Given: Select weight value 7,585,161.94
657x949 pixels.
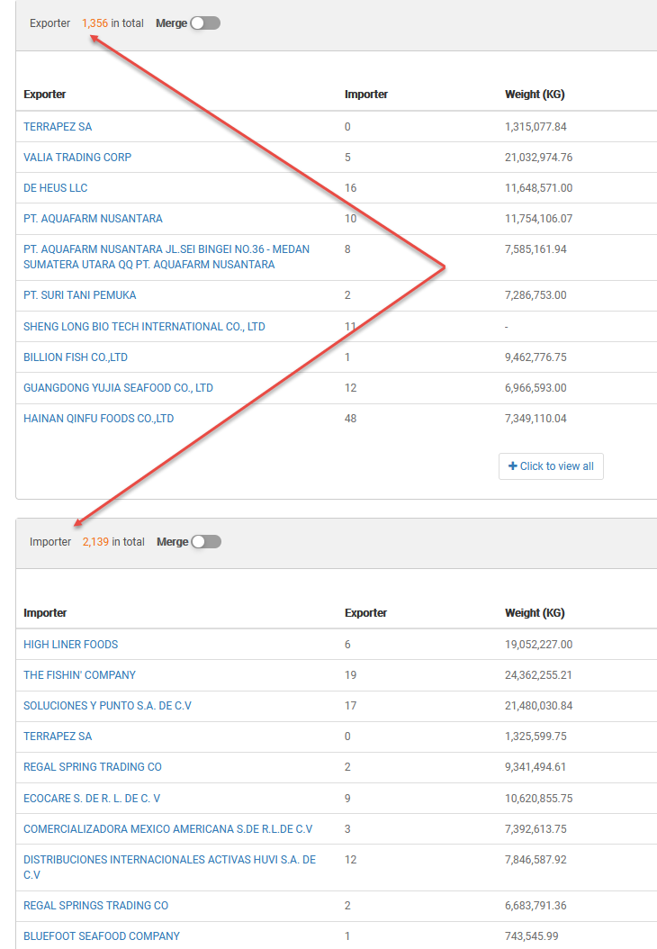Looking at the screenshot, I should tap(536, 249).
